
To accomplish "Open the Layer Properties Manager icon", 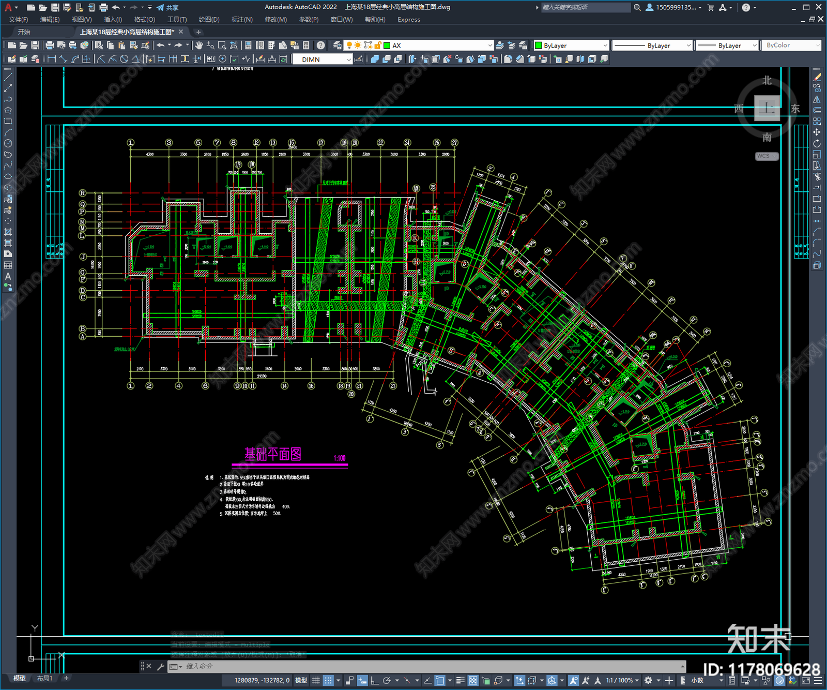I will coord(338,46).
